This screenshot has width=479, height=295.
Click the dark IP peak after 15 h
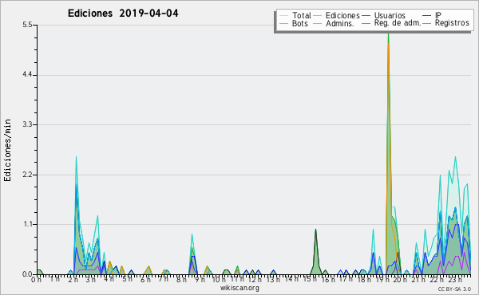point(315,252)
